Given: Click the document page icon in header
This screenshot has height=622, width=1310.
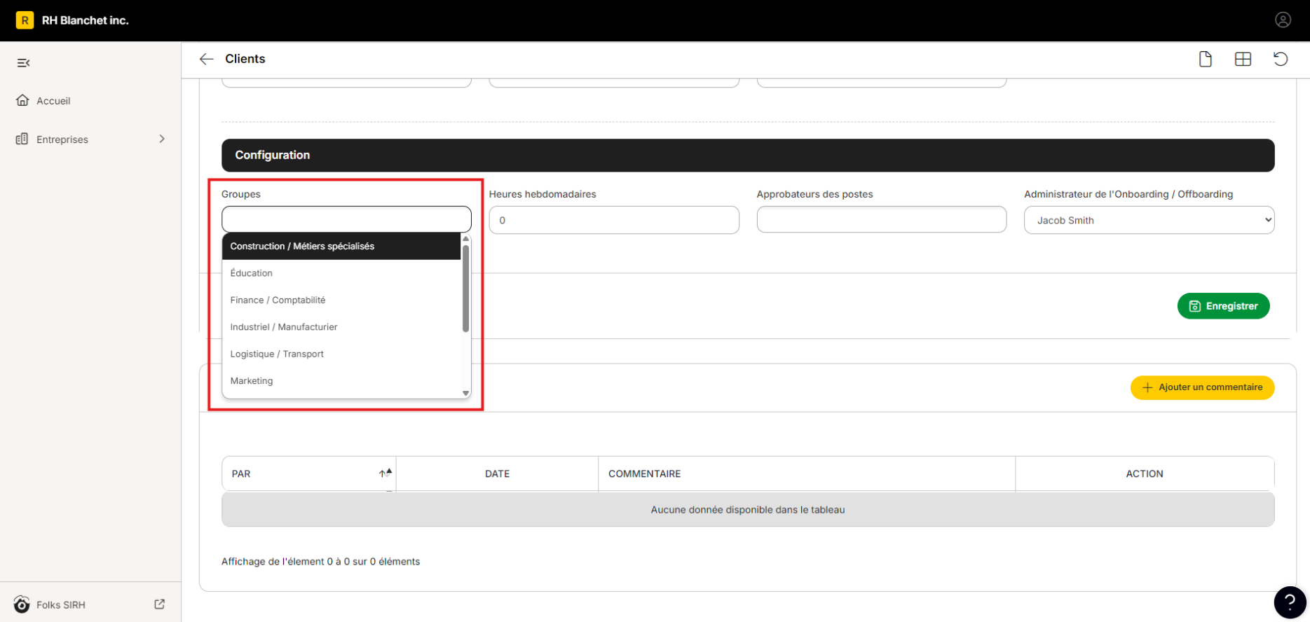Looking at the screenshot, I should point(1205,59).
